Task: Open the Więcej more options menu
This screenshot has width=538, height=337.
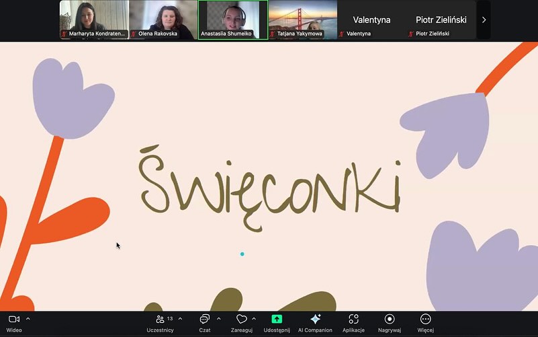Action: tap(425, 319)
